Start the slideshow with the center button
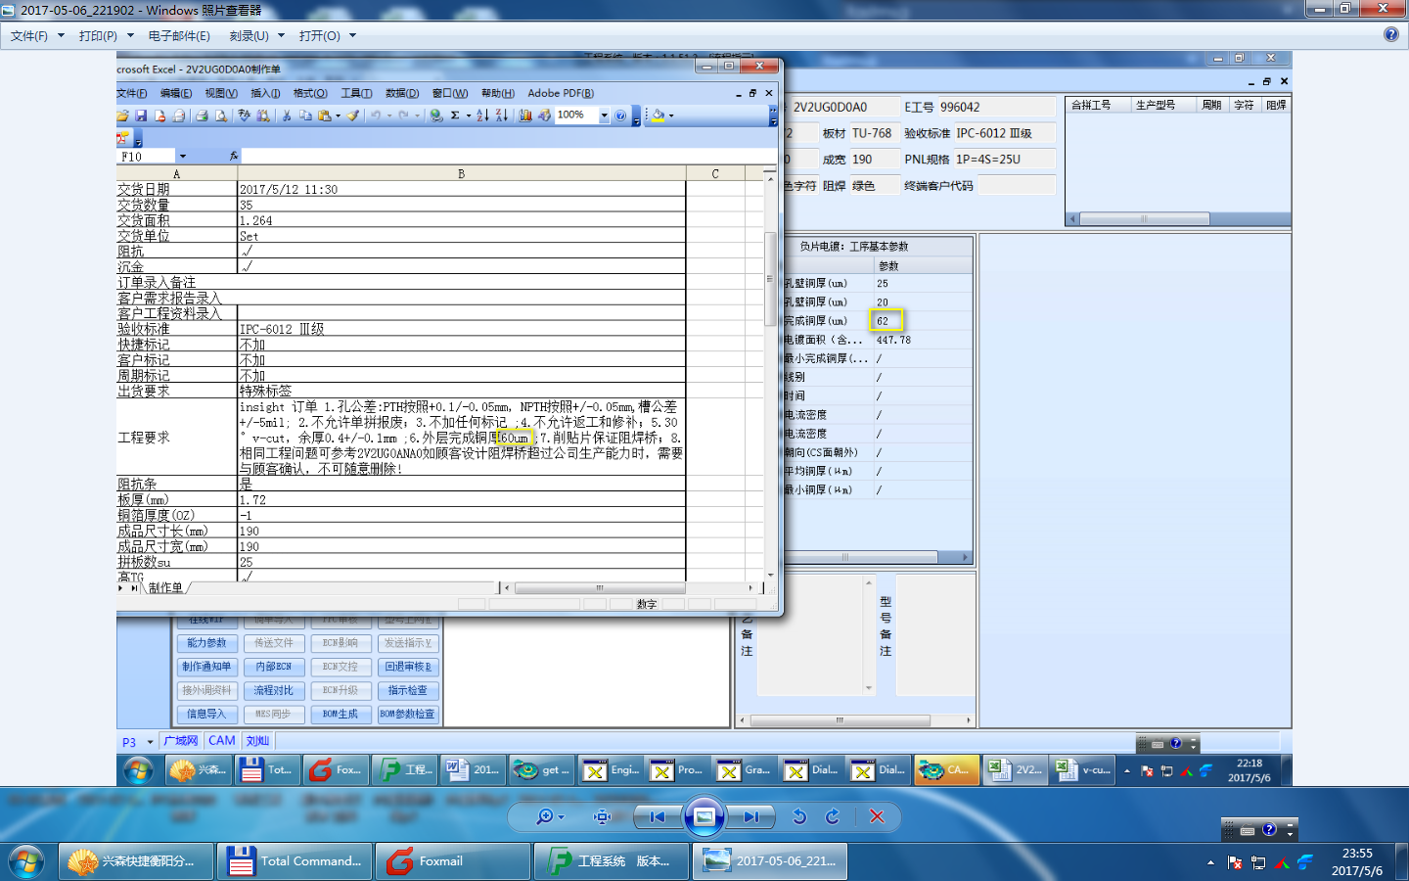The height and width of the screenshot is (881, 1409). coord(704,816)
